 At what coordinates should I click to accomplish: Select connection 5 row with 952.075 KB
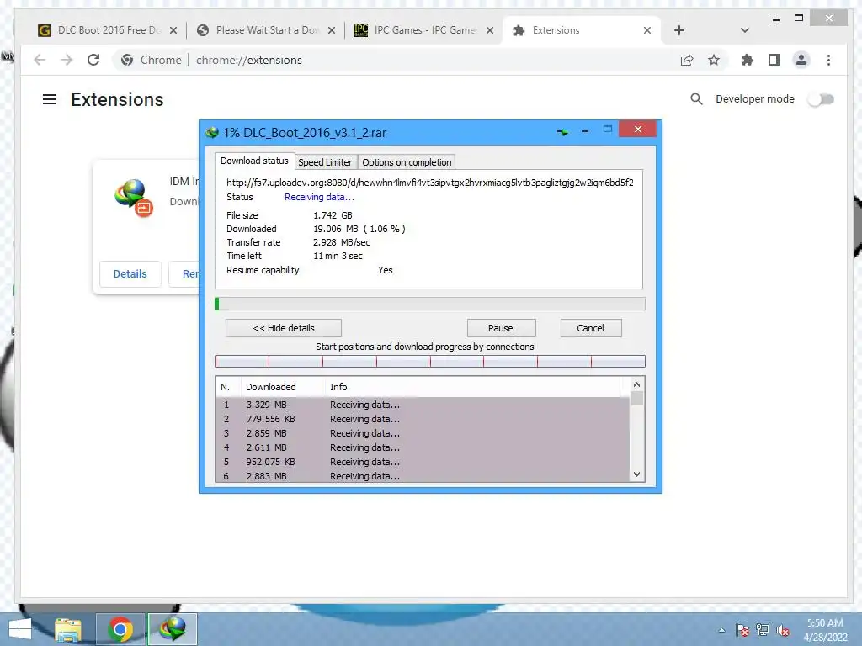pyautogui.click(x=423, y=462)
